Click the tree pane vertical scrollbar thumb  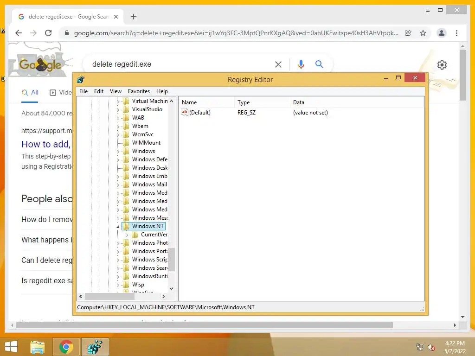pyautogui.click(x=172, y=260)
